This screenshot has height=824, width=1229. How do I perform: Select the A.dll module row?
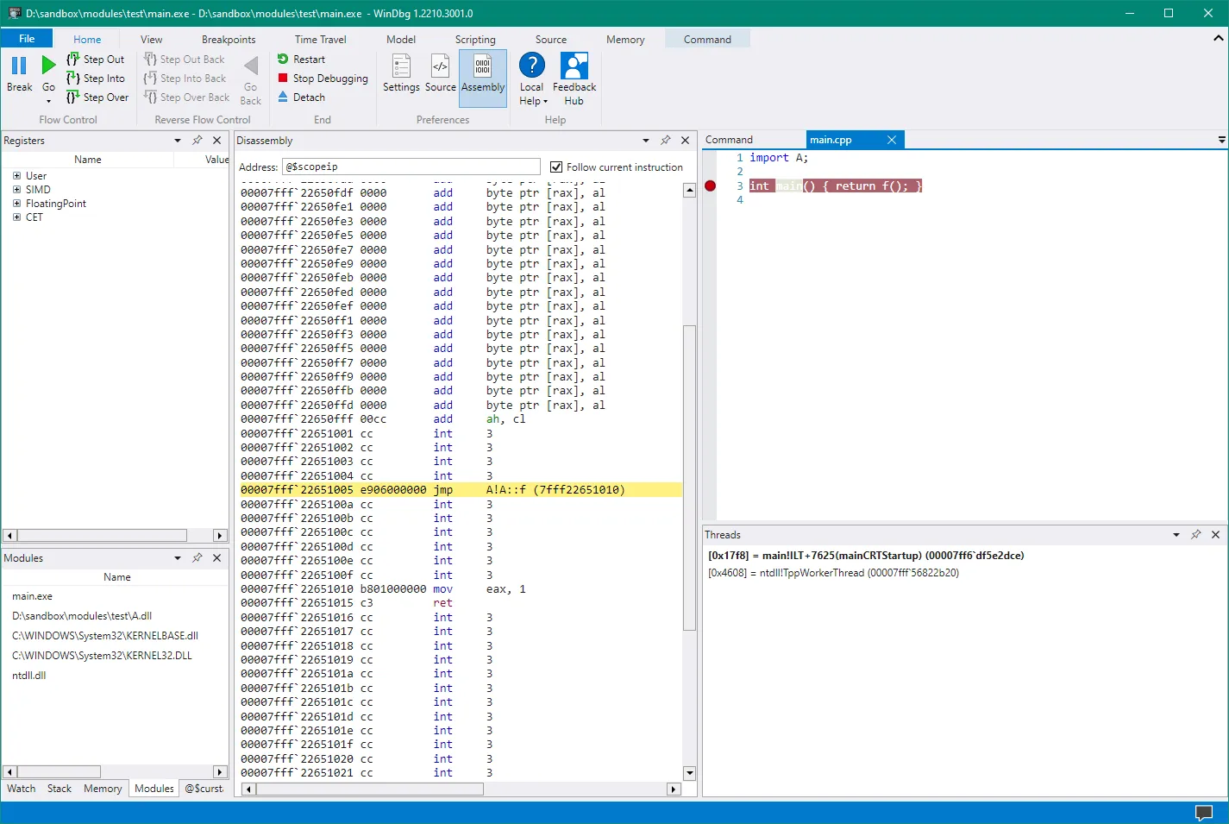click(x=82, y=616)
